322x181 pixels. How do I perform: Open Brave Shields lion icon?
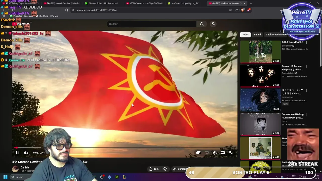(x=243, y=10)
